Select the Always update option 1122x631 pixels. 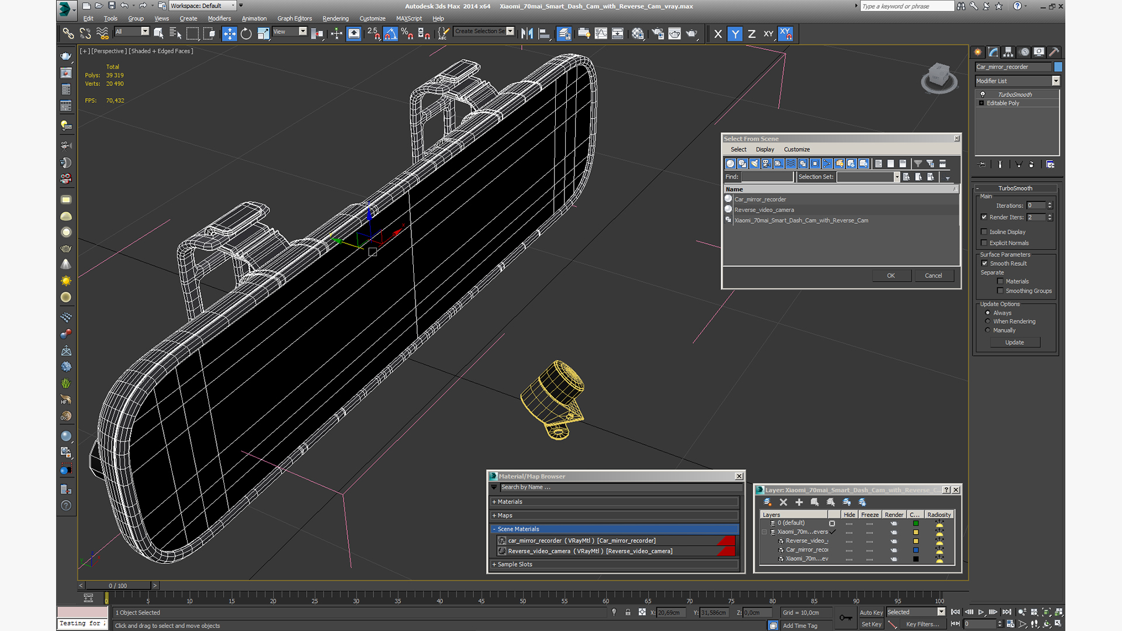tap(988, 313)
